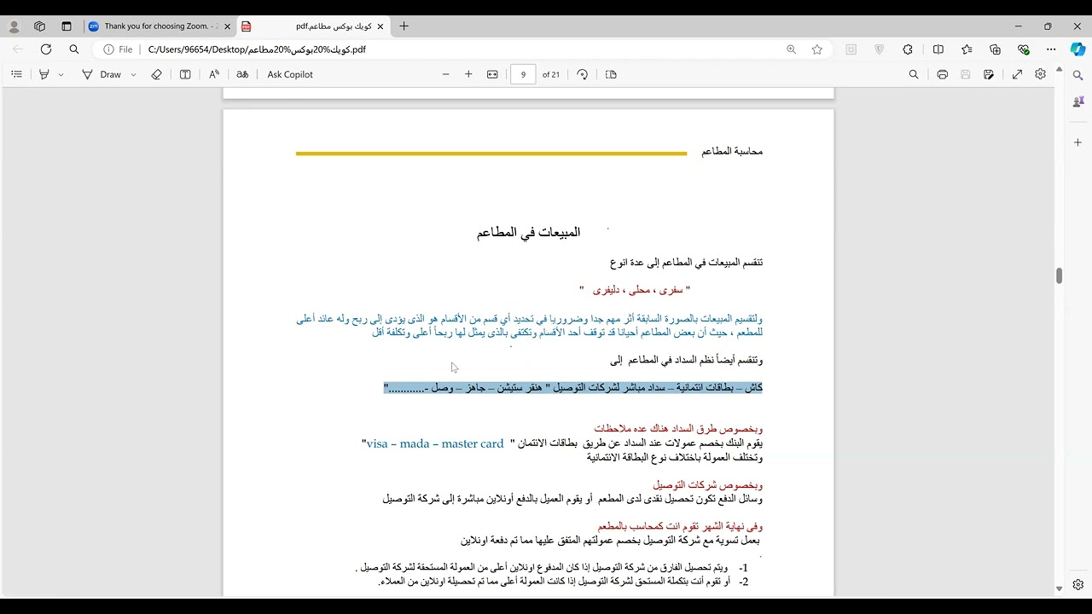Close the Zoom 'Thank you' tab
Screen dimensions: 1092x614
tap(226, 26)
